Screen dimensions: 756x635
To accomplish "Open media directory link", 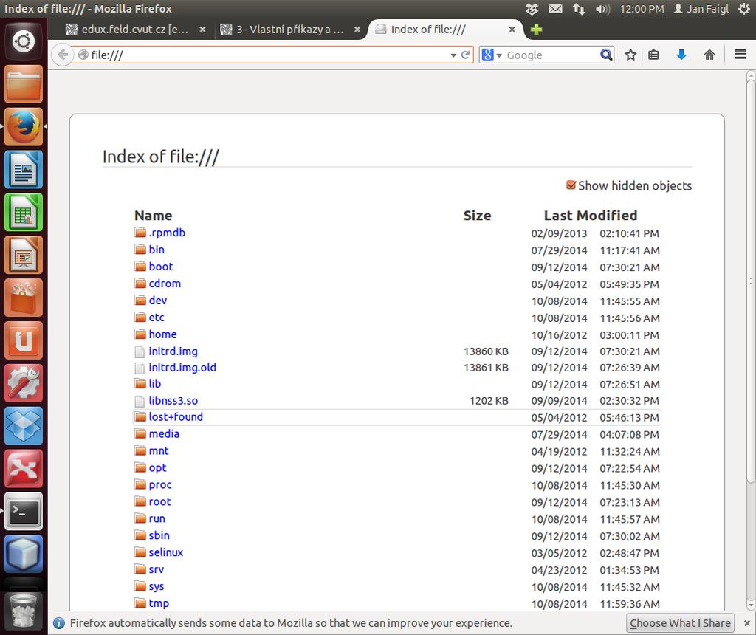I will [x=164, y=433].
